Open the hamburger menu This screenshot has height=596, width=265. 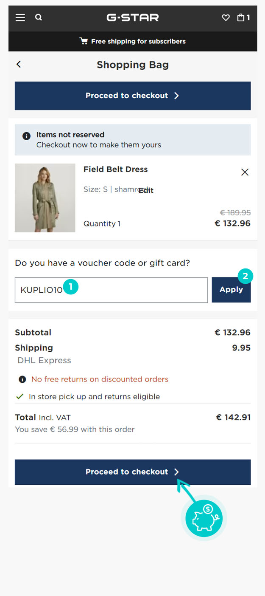click(20, 17)
